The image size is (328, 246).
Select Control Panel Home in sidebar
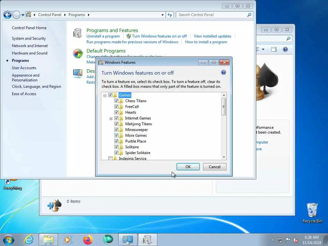click(x=29, y=28)
